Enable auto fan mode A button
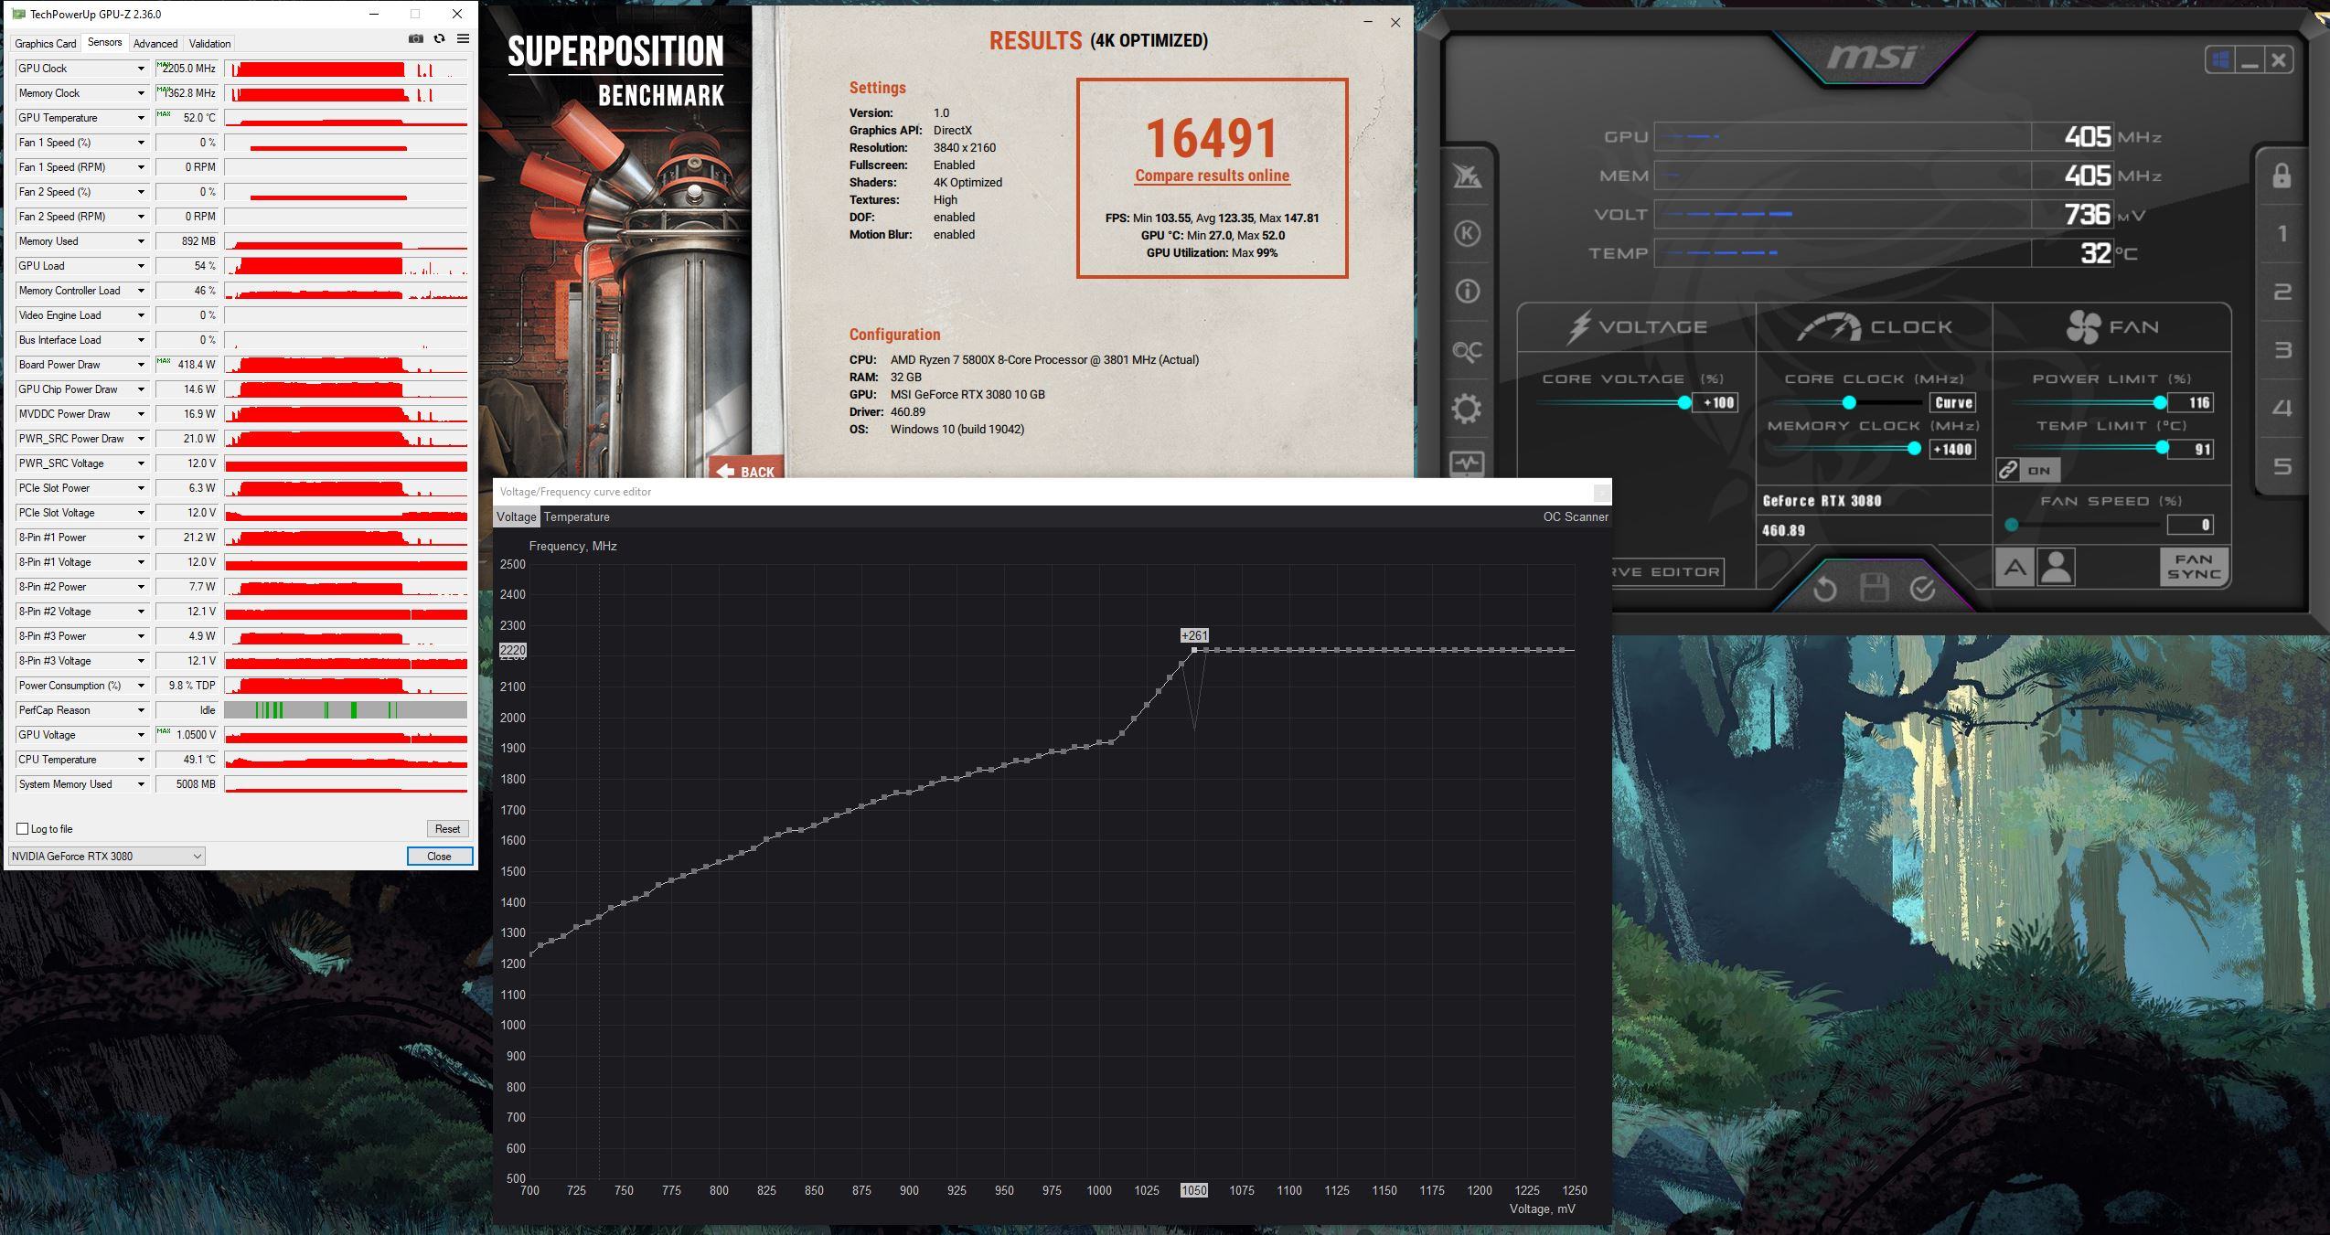Image resolution: width=2330 pixels, height=1235 pixels. pyautogui.click(x=2015, y=568)
